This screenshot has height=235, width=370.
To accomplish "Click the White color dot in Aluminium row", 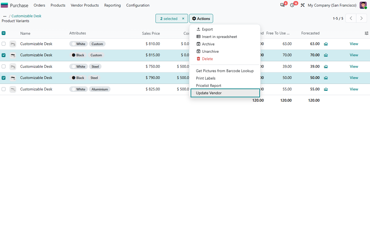I will pyautogui.click(x=74, y=89).
